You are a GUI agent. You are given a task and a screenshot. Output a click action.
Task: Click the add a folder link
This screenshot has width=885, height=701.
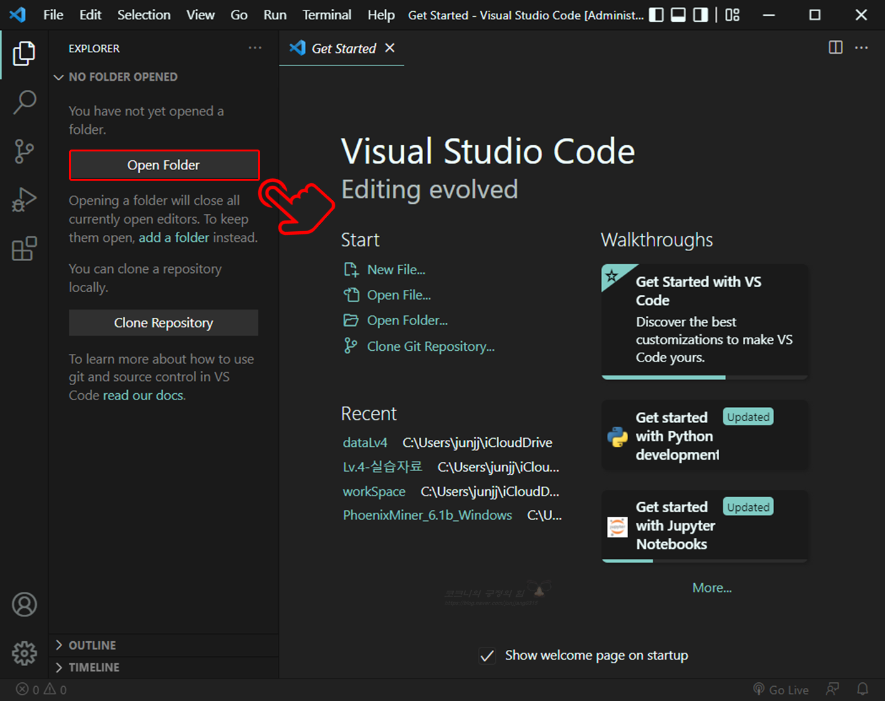point(174,237)
